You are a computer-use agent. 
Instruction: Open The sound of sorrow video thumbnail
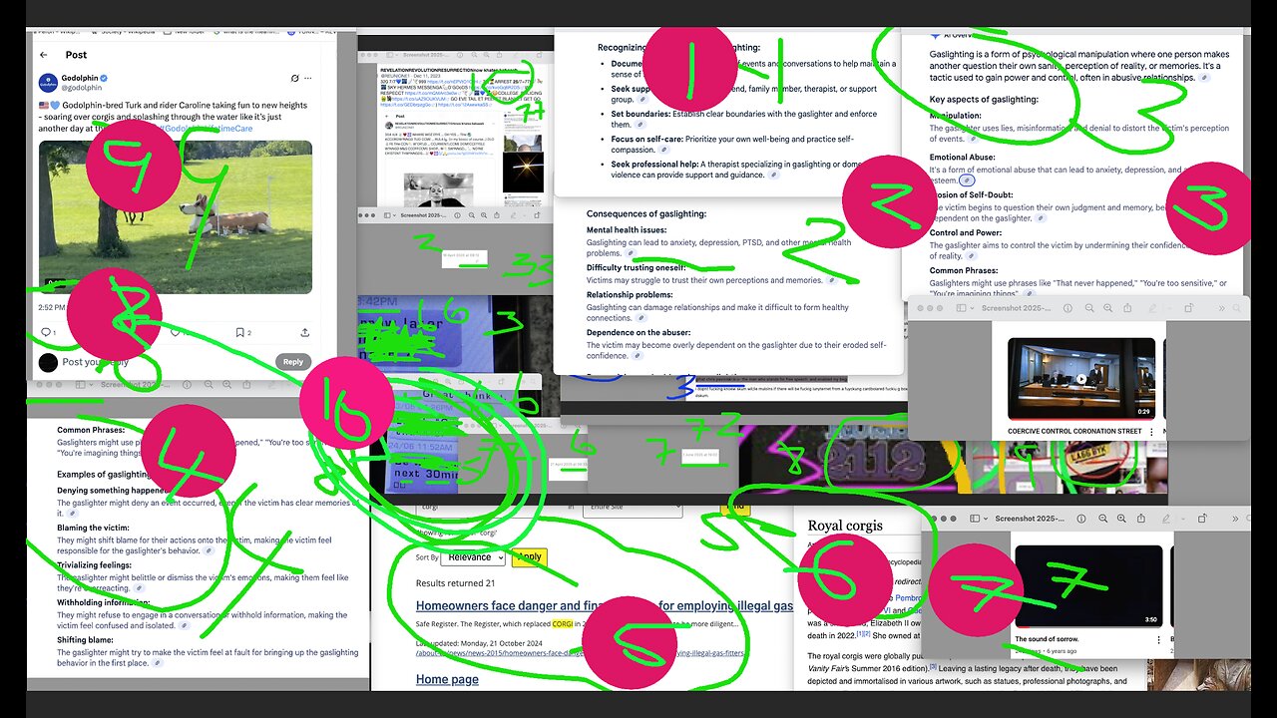1088,586
